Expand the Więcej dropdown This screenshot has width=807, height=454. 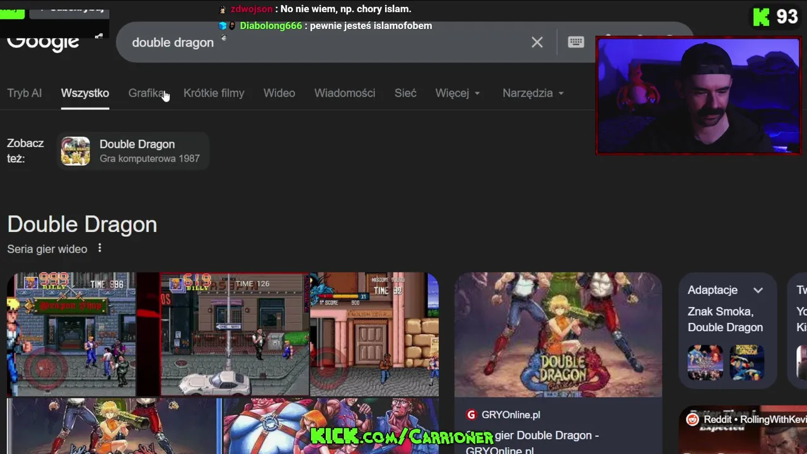pos(458,93)
